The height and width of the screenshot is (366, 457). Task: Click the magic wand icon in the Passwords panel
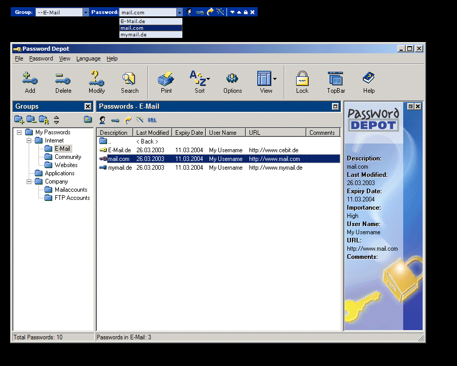point(139,119)
